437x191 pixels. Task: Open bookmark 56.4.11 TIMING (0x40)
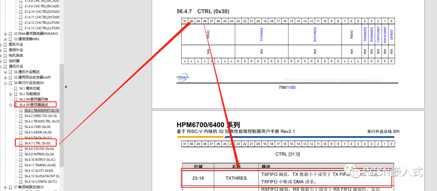tap(40, 165)
